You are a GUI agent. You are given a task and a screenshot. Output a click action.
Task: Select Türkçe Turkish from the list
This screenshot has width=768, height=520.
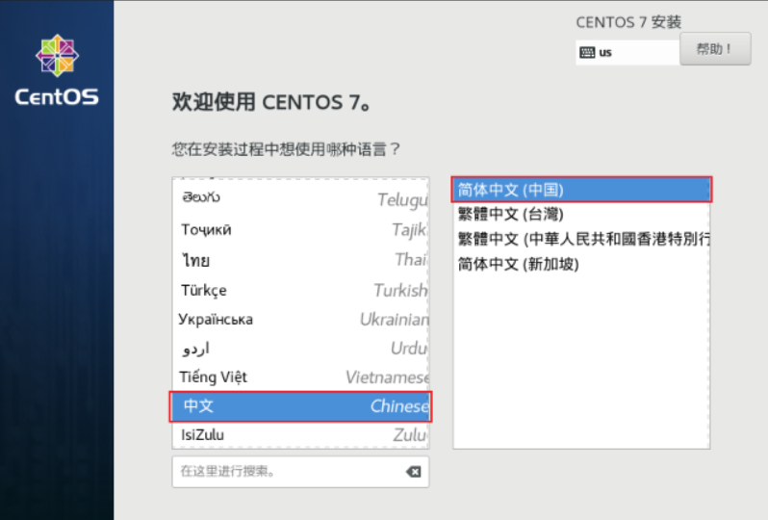click(x=300, y=290)
